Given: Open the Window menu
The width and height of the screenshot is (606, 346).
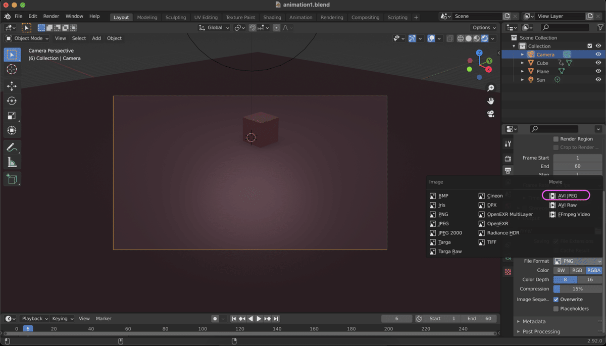Looking at the screenshot, I should 74,17.
